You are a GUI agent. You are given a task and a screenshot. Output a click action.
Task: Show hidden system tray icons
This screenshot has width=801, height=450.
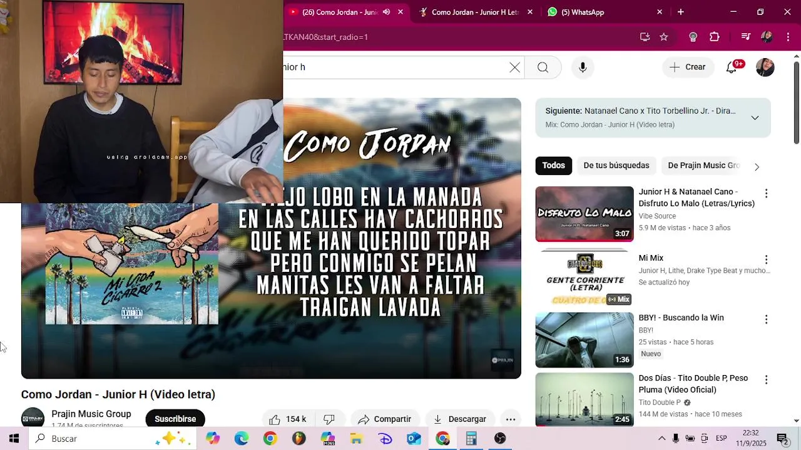click(661, 439)
